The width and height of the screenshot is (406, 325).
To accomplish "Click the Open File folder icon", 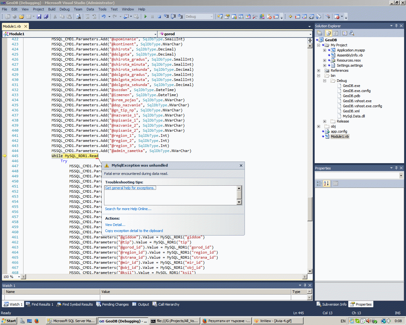I will pyautogui.click(x=21, y=17).
